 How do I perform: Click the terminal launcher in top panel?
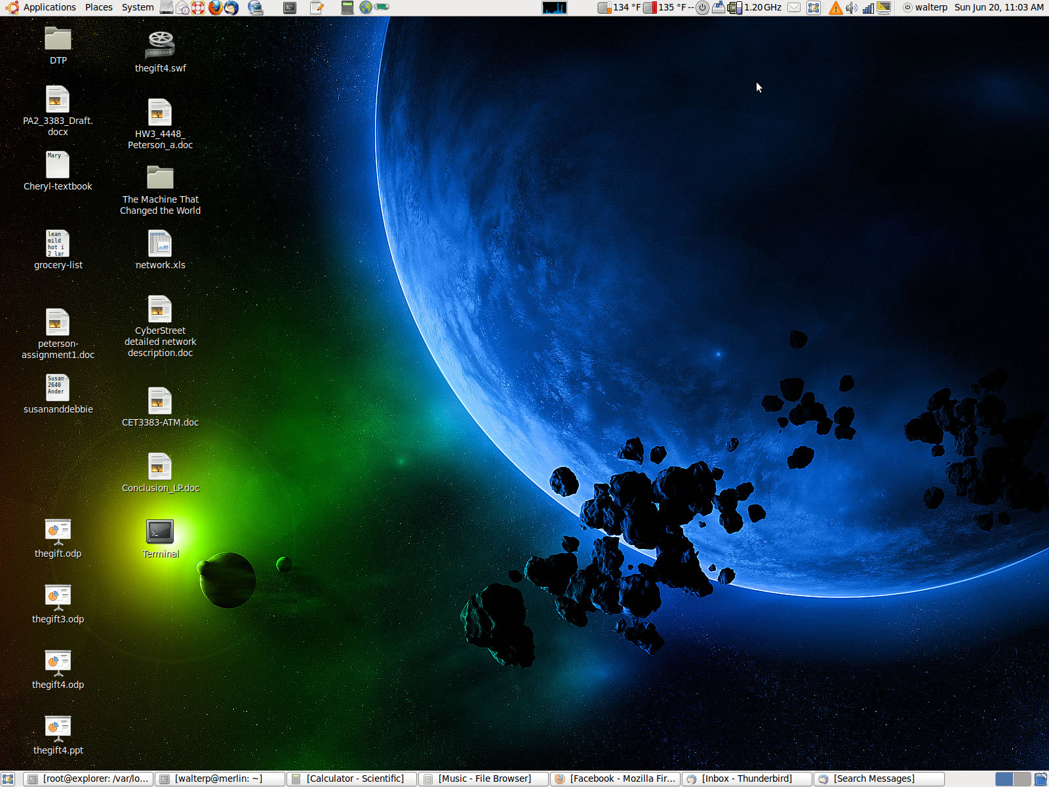(x=290, y=8)
